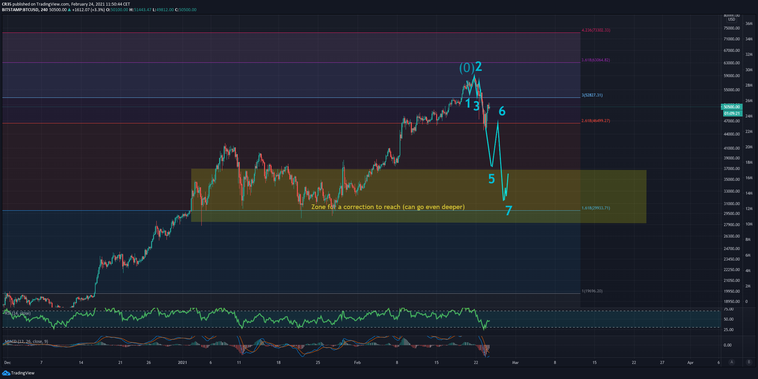Select the yellow 'Zone for a correction to reach' text
Screen dimensions: 758x379
[x=388, y=207]
